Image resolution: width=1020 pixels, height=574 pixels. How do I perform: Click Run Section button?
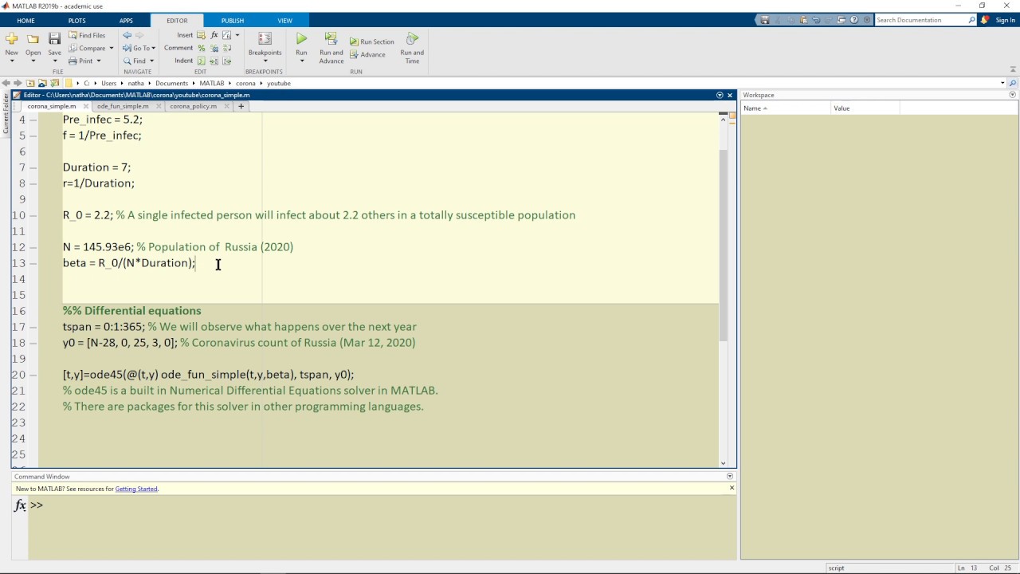[371, 41]
